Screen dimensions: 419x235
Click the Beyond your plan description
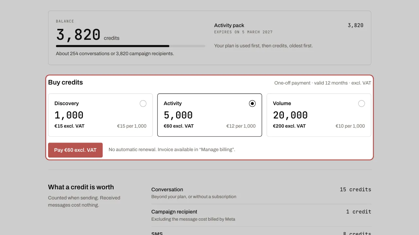point(194,197)
